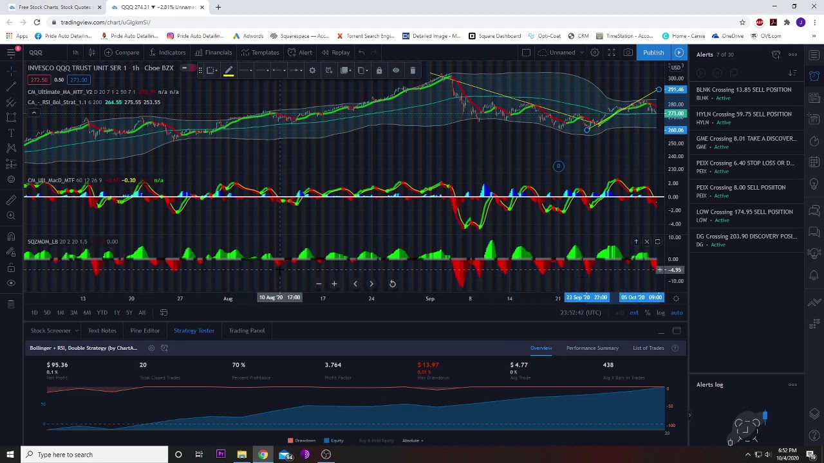This screenshot has height=463, width=824.
Task: Toggle extended hours 'ext' option
Action: click(634, 313)
